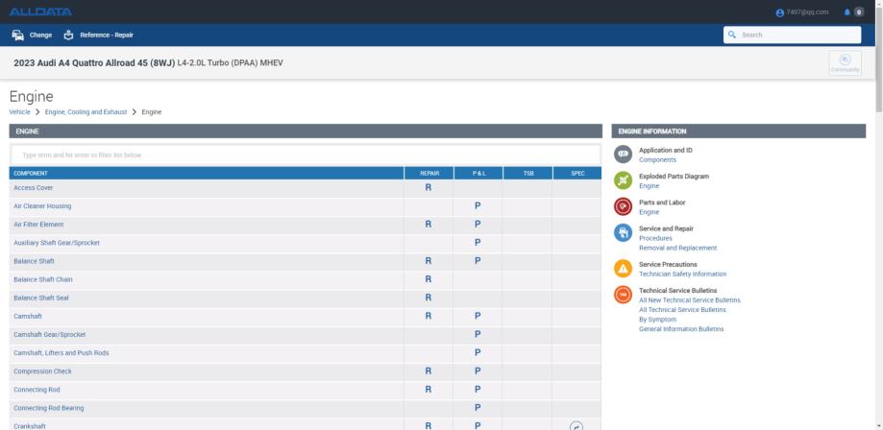
Task: Open parts and labor for Auxiliary Shaft Gear/Sprocket
Action: click(478, 243)
